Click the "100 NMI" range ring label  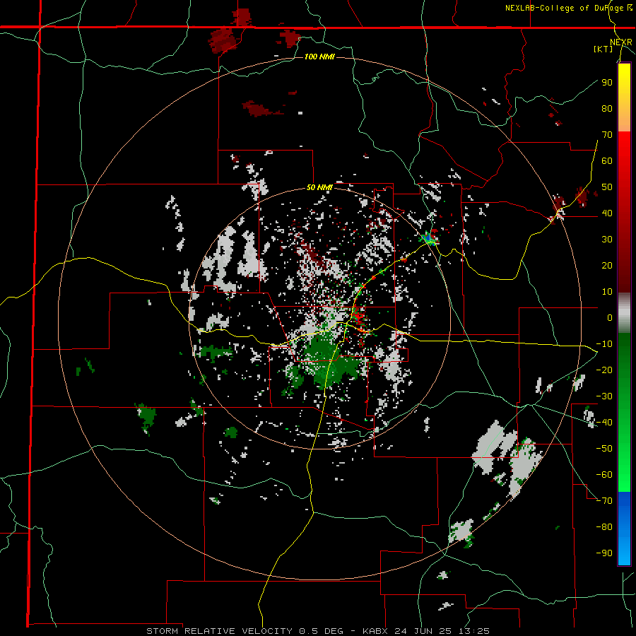click(x=319, y=57)
